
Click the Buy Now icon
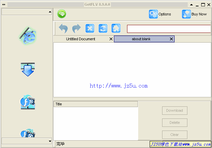pyautogui.click(x=186, y=14)
